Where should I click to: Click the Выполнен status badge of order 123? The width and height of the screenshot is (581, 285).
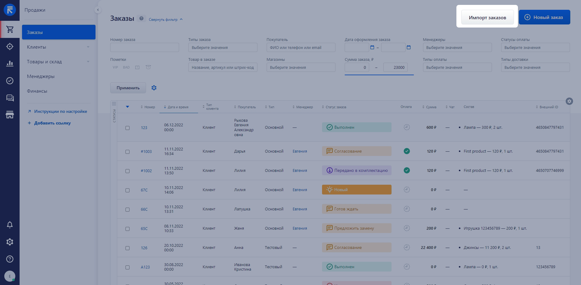(x=356, y=128)
